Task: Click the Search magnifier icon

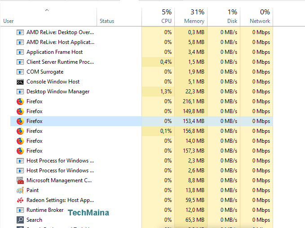Action: pos(20,220)
